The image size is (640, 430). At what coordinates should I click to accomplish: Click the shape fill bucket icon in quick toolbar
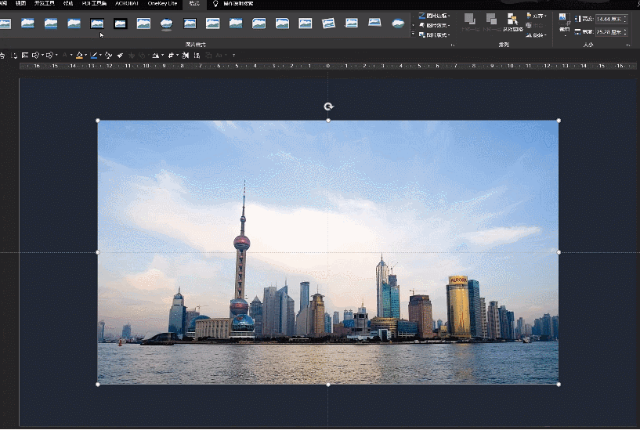(80, 56)
